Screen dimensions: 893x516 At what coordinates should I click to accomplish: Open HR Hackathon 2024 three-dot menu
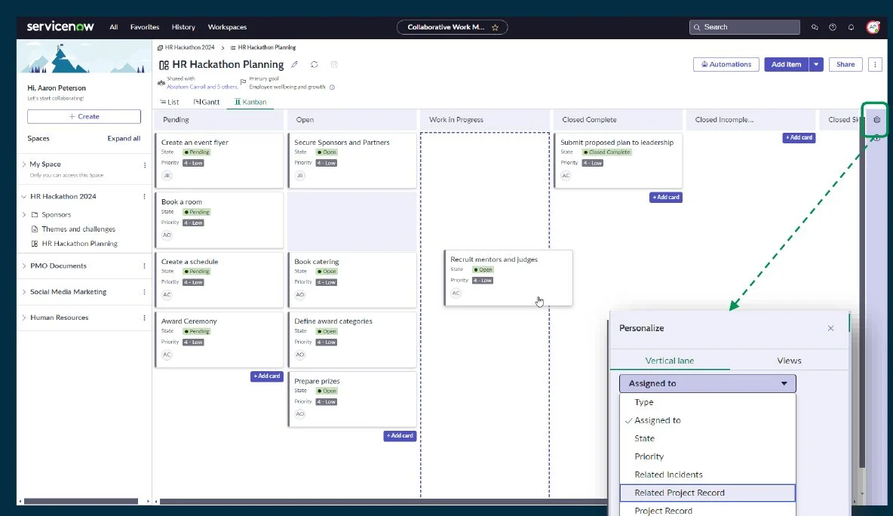[x=144, y=196]
